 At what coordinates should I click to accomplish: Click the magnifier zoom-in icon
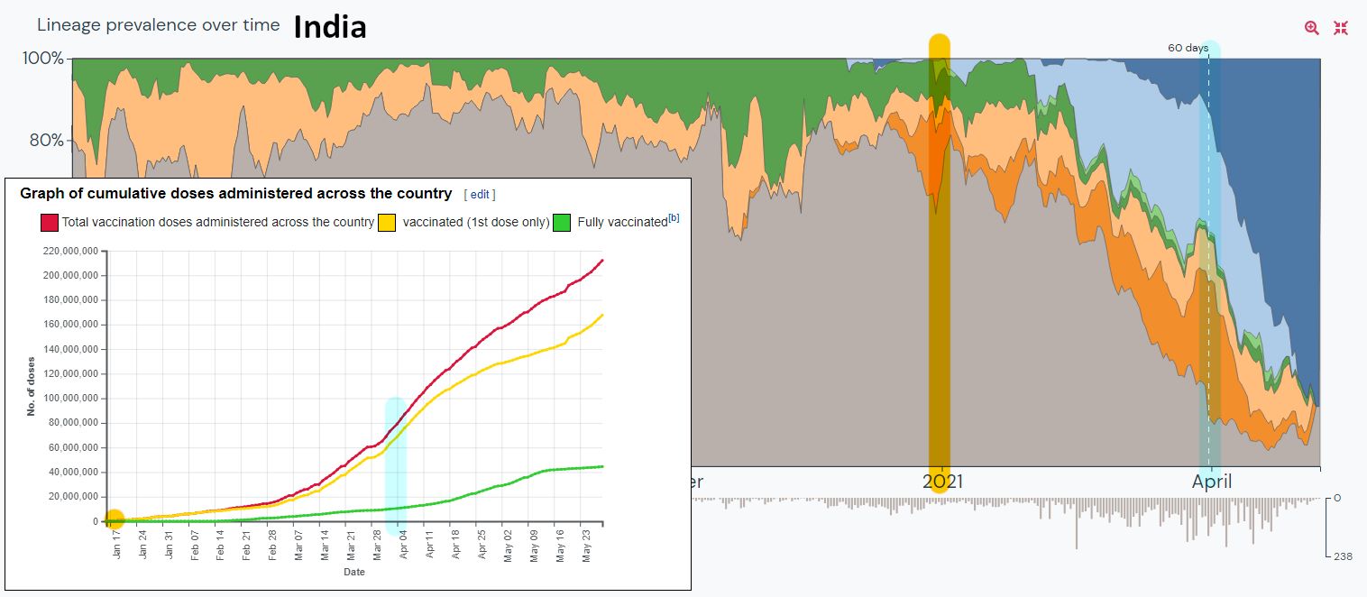pos(1311,28)
